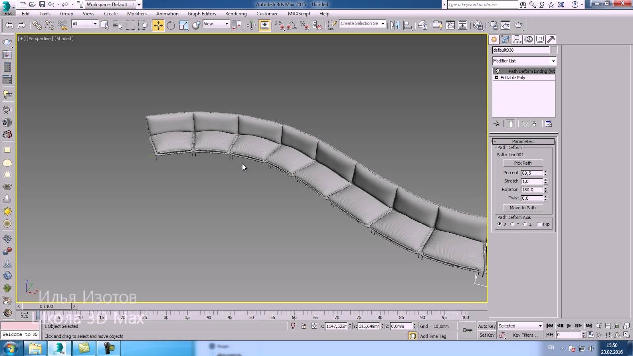Screen dimensions: 633x356
Task: Click the Percent value field
Action: [x=532, y=173]
